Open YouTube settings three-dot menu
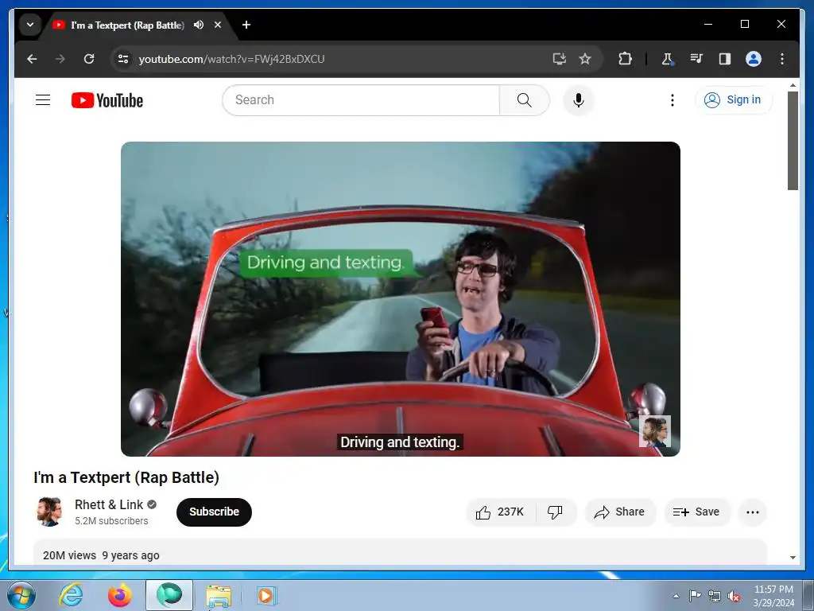814x611 pixels. (x=673, y=100)
